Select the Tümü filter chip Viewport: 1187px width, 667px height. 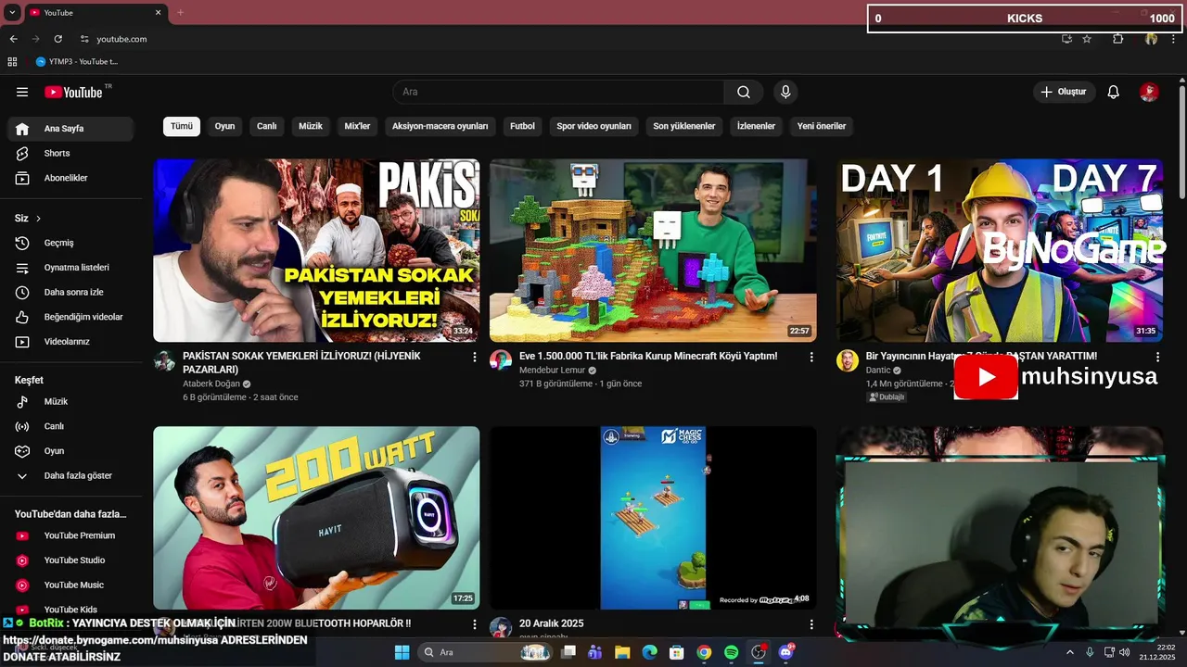tap(182, 126)
